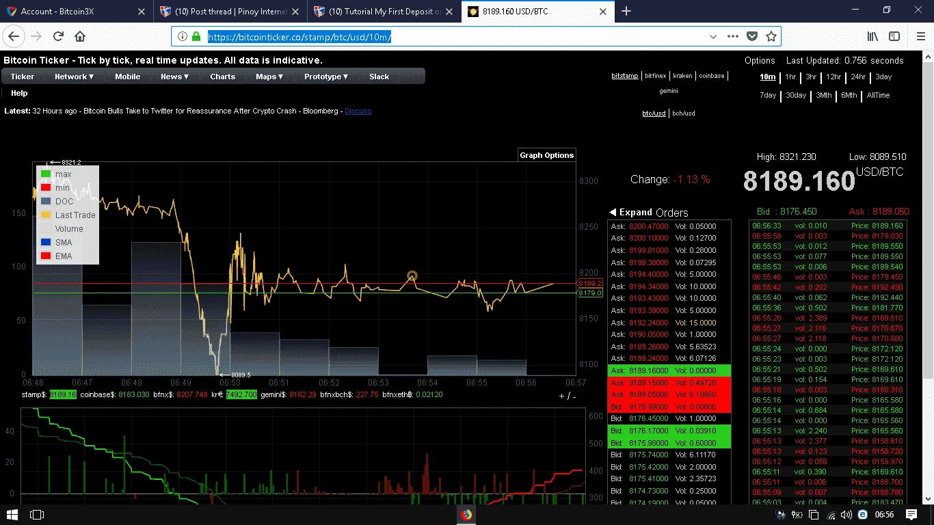Open volume control in system tray

pos(846,515)
